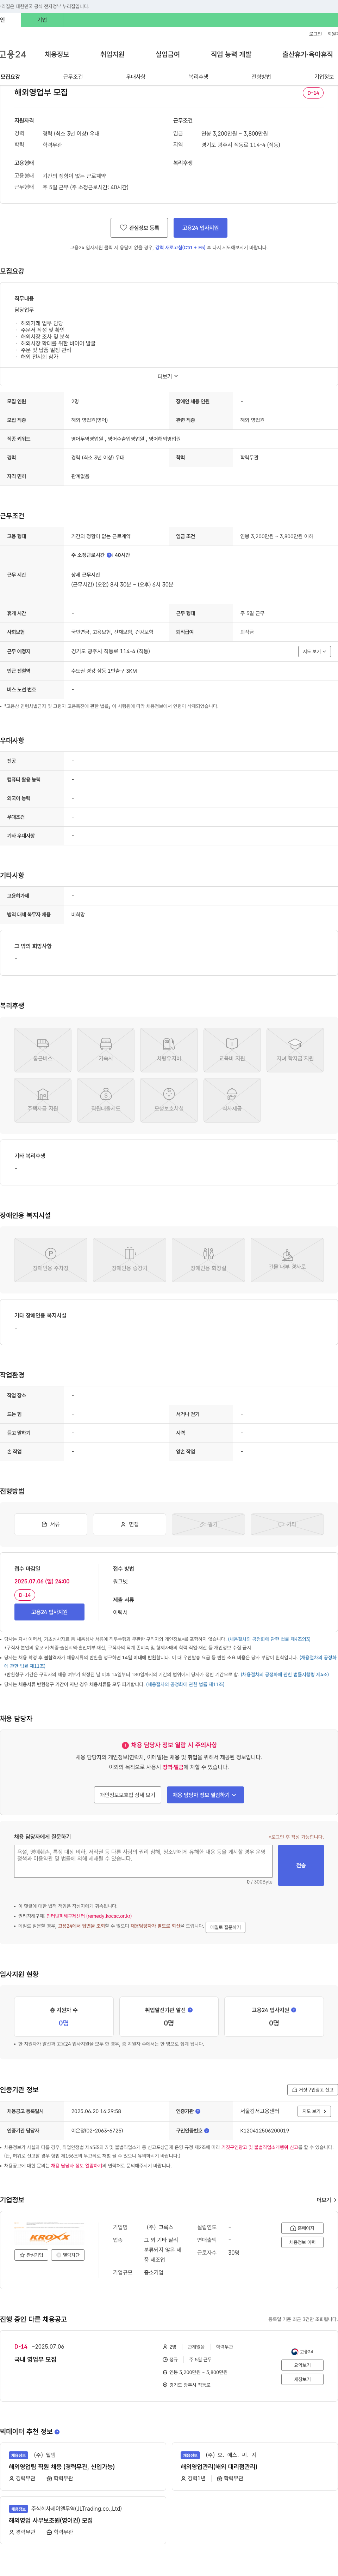Open 지도 보기 for 서울강서고용센터
Screen dimensions: 338x2576
(x=314, y=2111)
